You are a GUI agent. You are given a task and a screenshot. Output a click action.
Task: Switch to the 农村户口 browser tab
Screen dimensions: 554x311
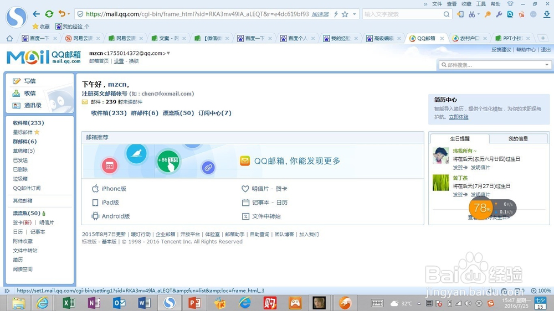(469, 38)
